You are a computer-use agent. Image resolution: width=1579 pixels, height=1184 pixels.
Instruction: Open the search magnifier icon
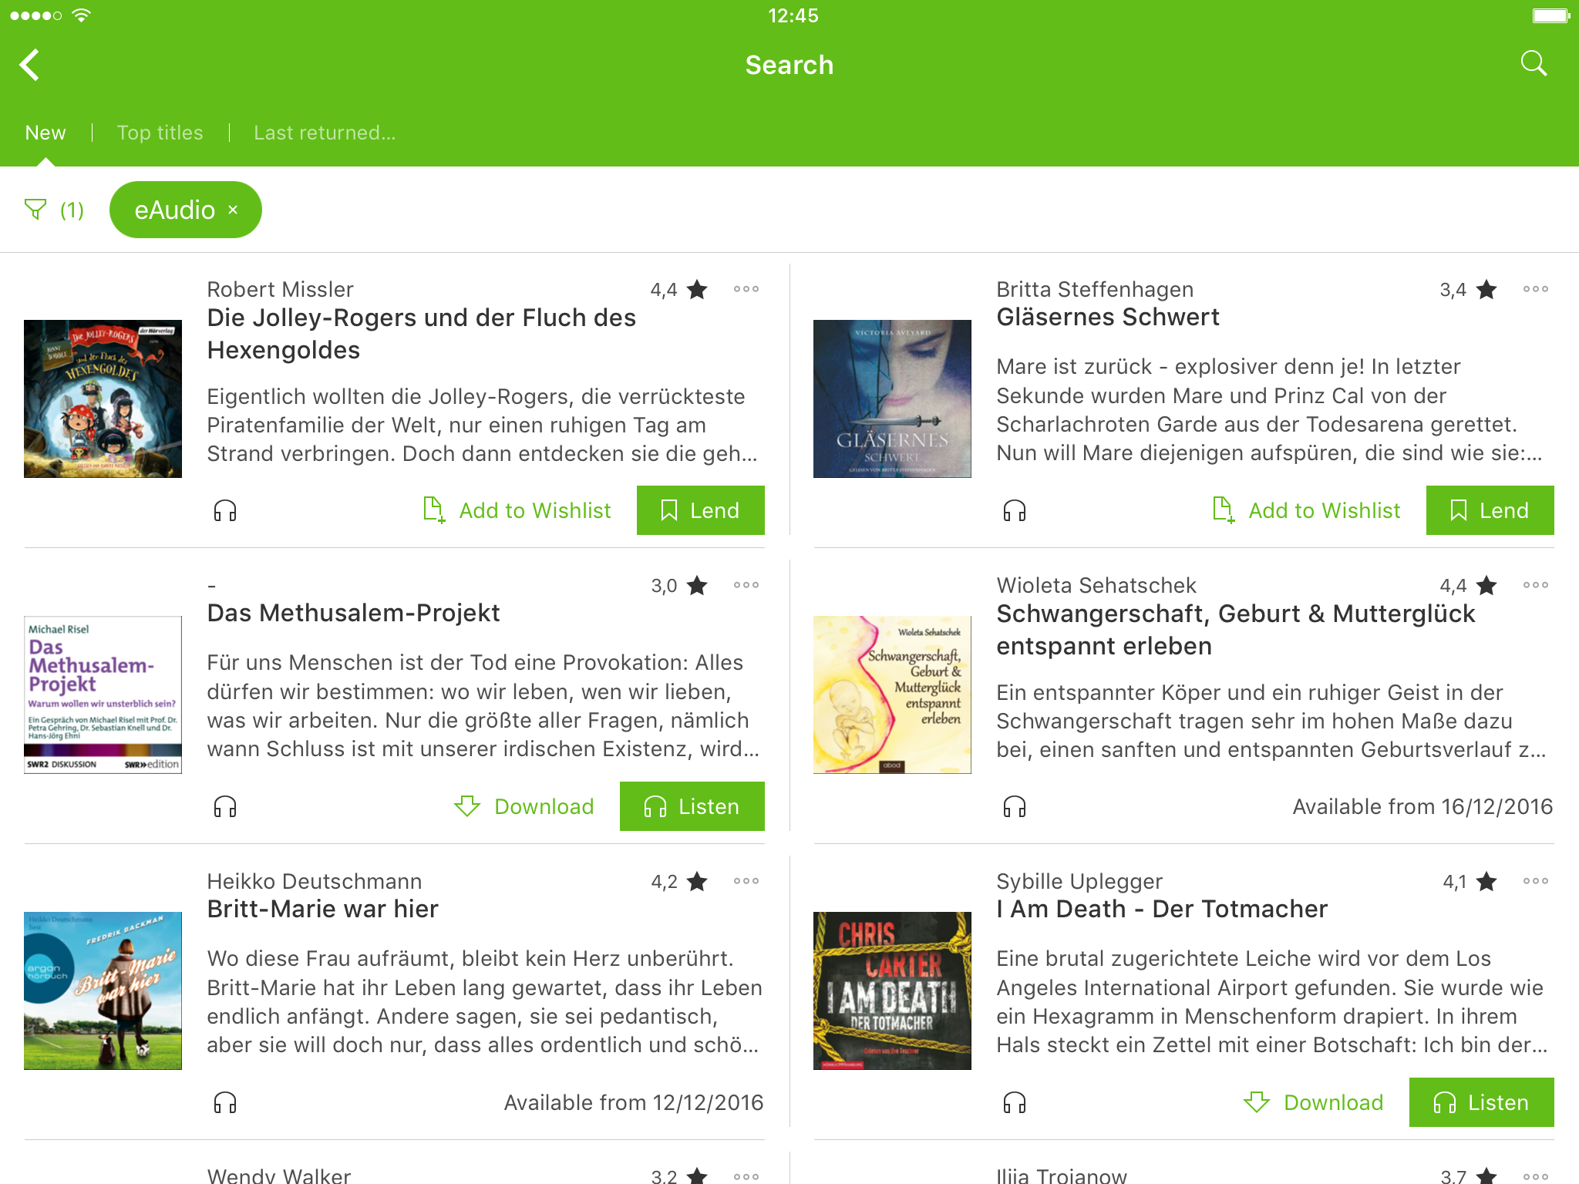point(1534,64)
